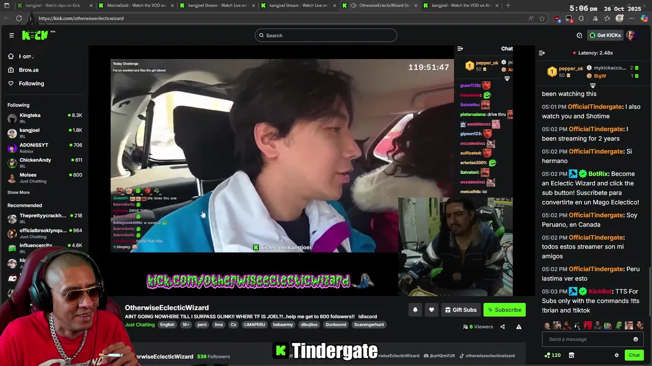
Task: Open the red ad blocker extension
Action: tap(558, 19)
